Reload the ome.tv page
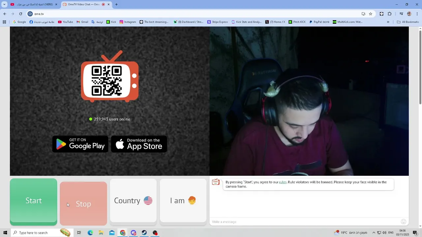 click(20, 14)
